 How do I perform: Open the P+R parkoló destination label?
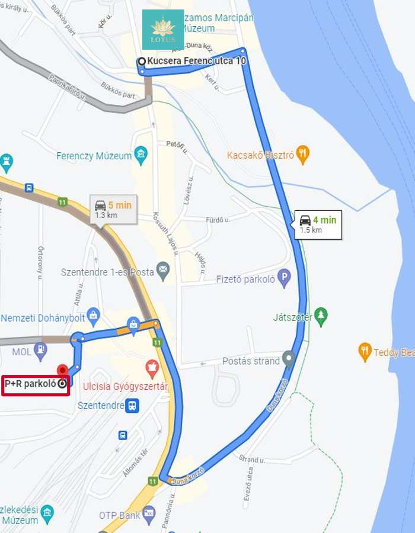click(36, 386)
